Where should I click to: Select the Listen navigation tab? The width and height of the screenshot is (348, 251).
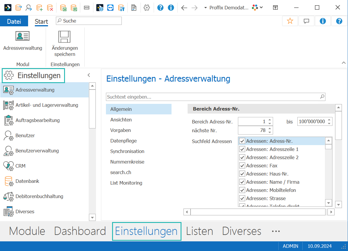(x=200, y=231)
